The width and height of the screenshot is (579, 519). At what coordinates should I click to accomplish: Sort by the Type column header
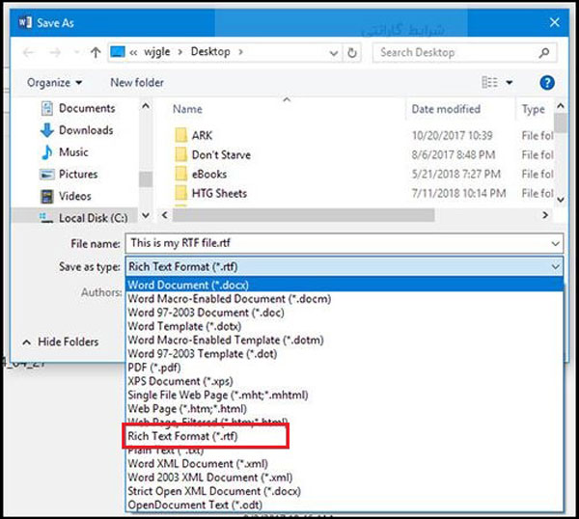click(534, 109)
